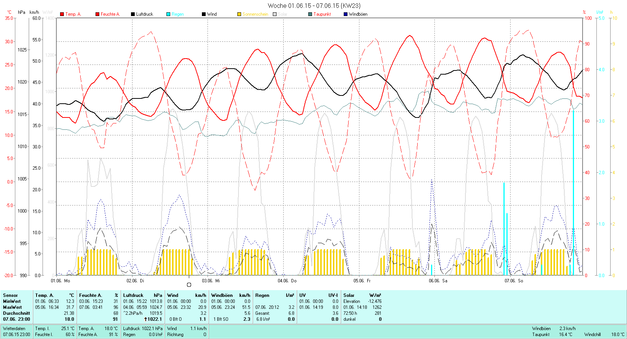
Task: Click the maximum temperature value 31.7
Action: point(70,307)
